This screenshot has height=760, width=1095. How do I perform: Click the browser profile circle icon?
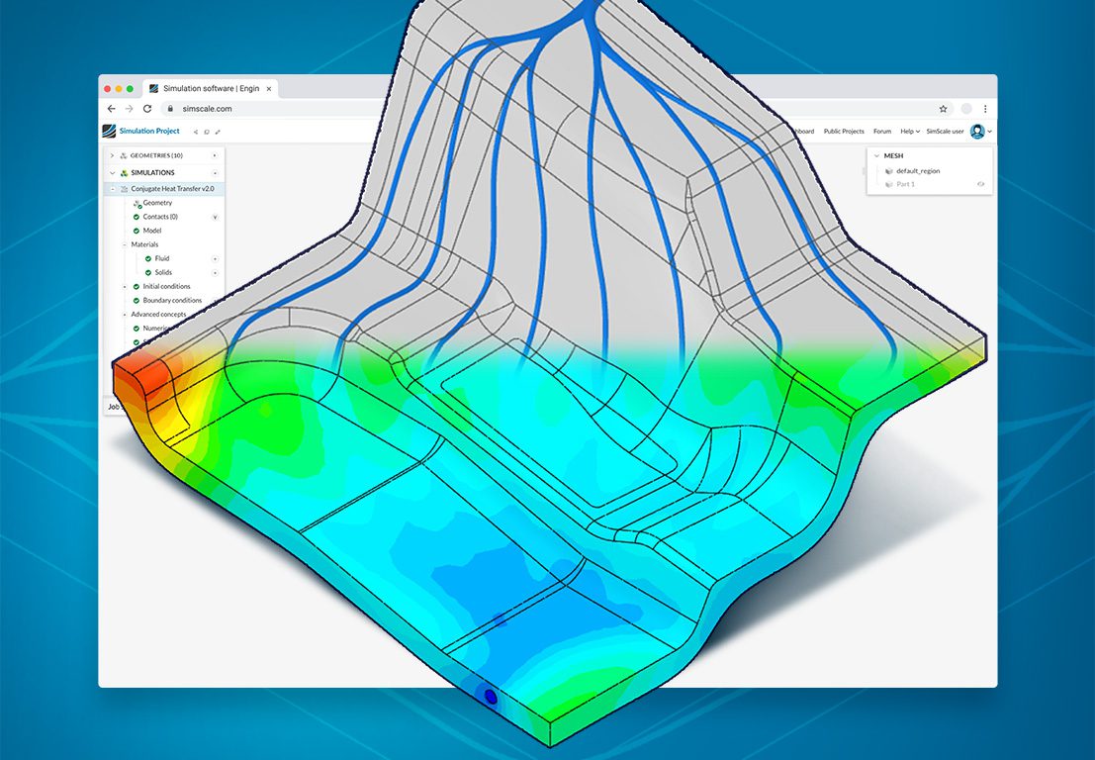966,108
